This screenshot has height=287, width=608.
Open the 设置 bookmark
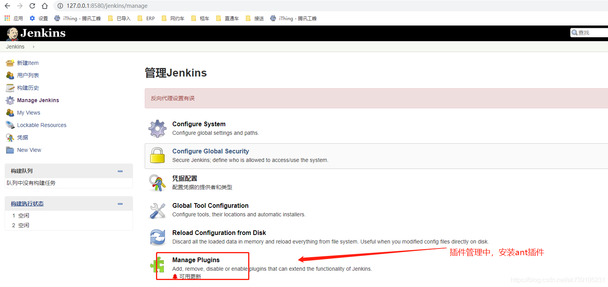(39, 18)
